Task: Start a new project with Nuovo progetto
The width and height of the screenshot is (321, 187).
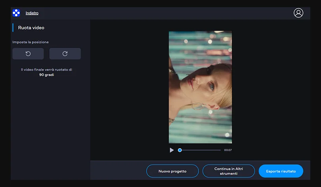Action: point(172,171)
